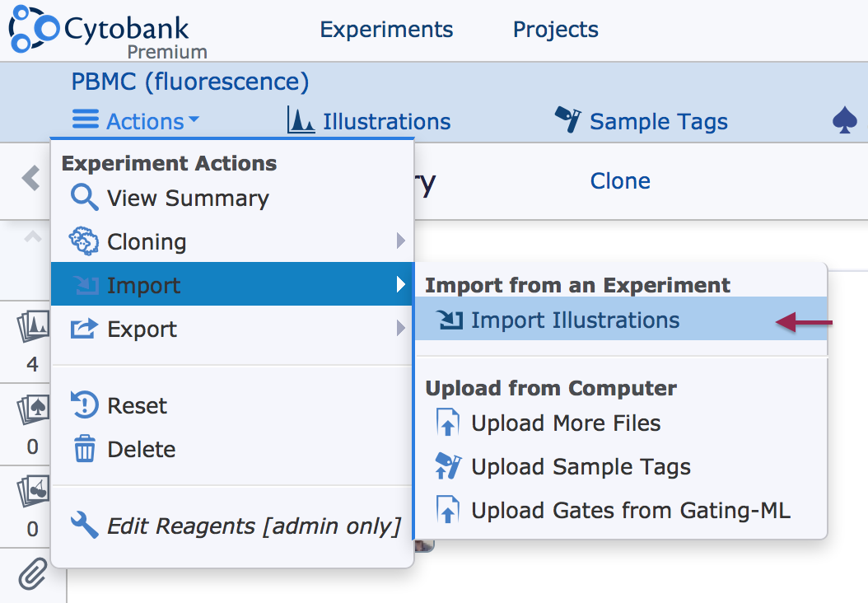This screenshot has width=868, height=603.
Task: Click the Reset warning-circle icon
Action: pos(85,404)
